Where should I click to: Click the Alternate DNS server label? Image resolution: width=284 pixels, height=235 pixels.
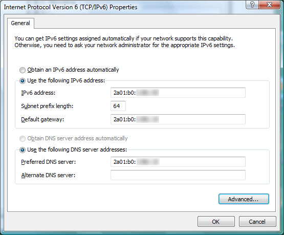(48, 175)
